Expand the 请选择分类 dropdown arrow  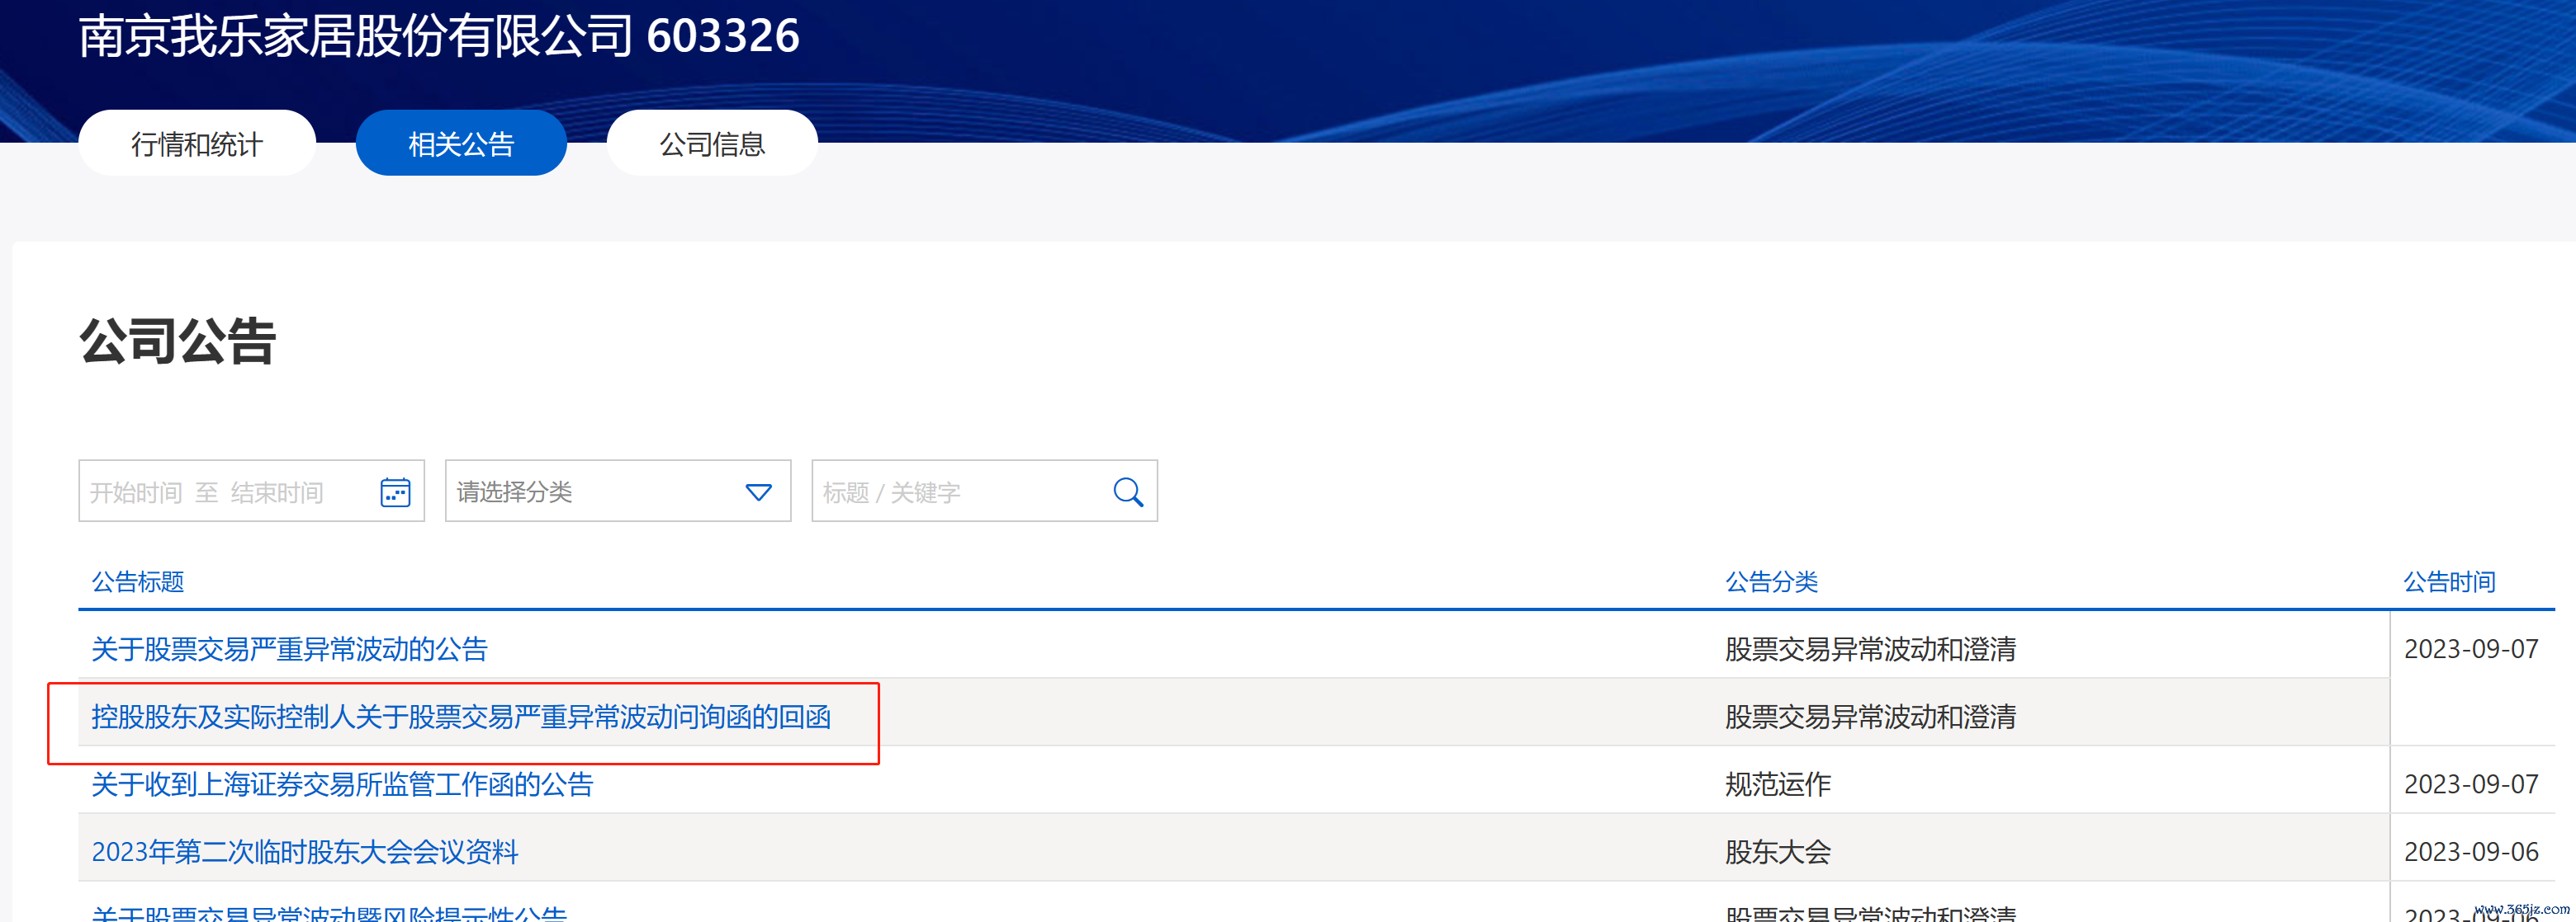(758, 492)
